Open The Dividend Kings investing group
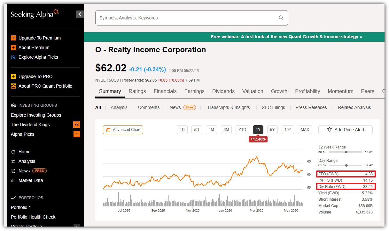The image size is (389, 231). tap(30, 125)
